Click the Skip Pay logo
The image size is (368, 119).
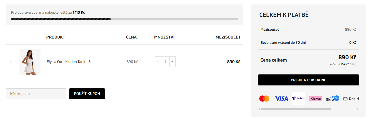[332, 99]
